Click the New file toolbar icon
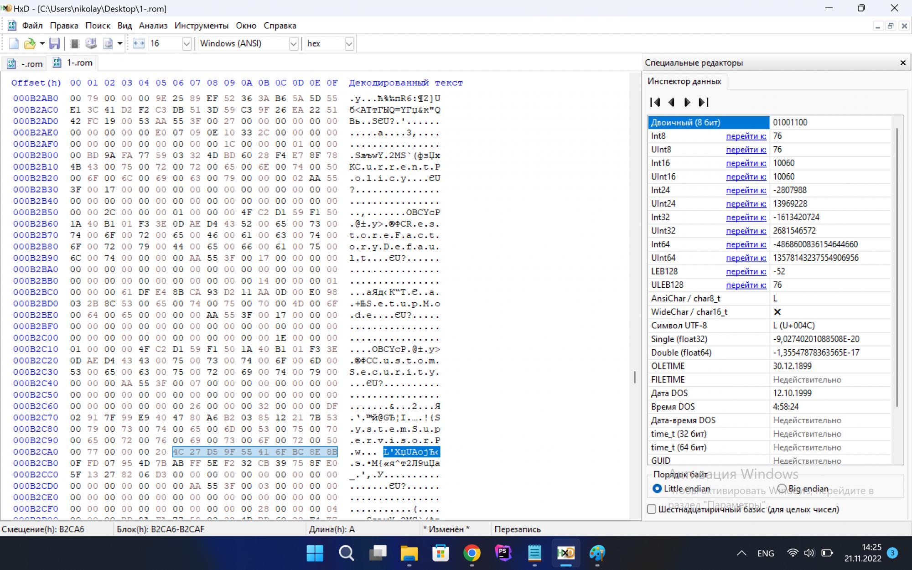912x570 pixels. (x=14, y=43)
